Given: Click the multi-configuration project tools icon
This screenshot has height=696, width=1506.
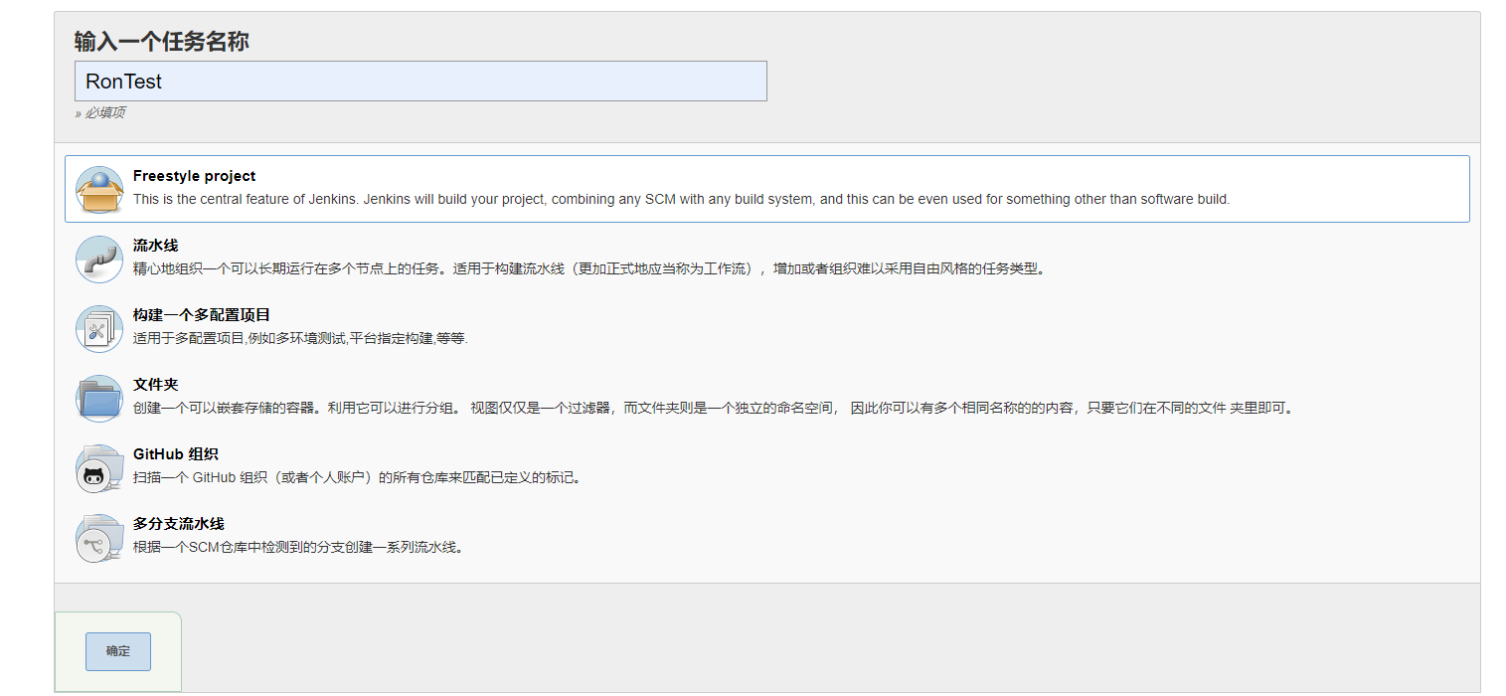Looking at the screenshot, I should [99, 328].
